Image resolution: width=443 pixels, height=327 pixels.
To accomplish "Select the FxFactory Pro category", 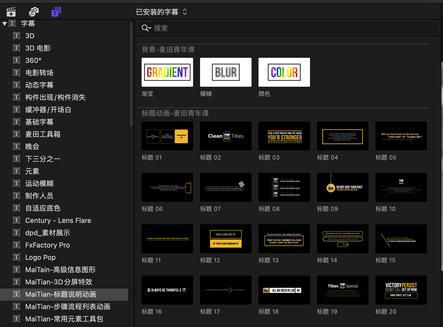I will pos(64,245).
